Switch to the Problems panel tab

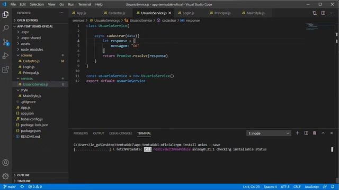(81, 134)
